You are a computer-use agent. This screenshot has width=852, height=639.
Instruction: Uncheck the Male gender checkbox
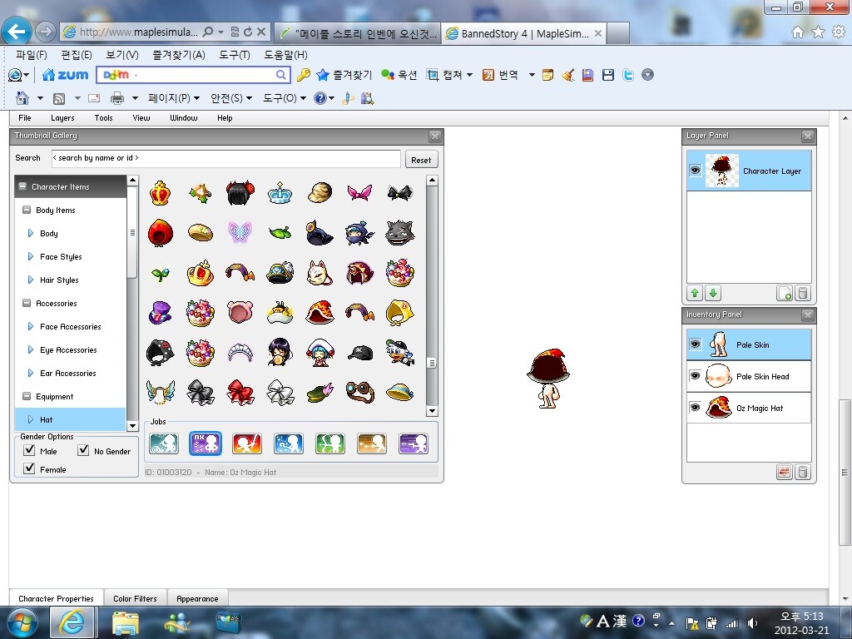tap(29, 450)
